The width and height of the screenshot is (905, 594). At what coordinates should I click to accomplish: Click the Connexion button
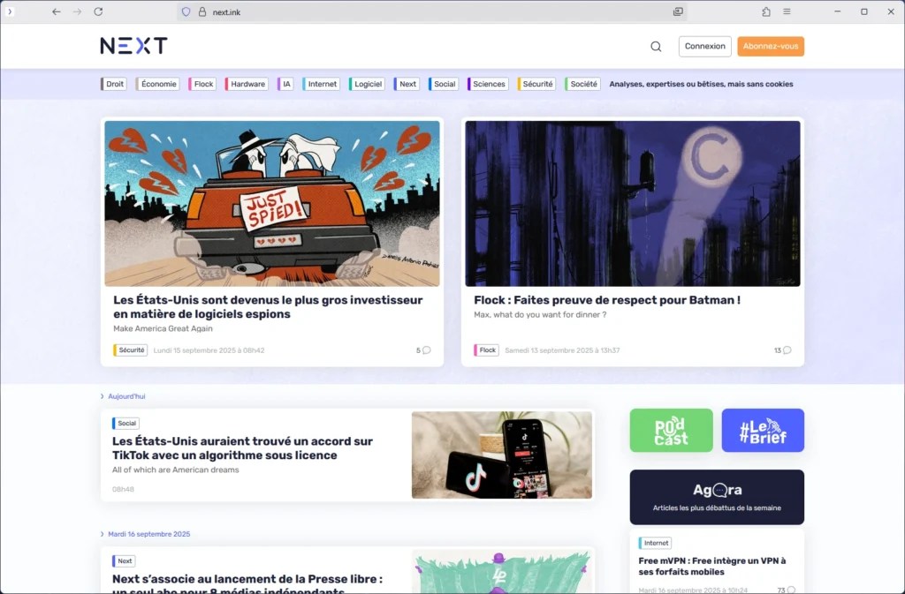click(704, 46)
